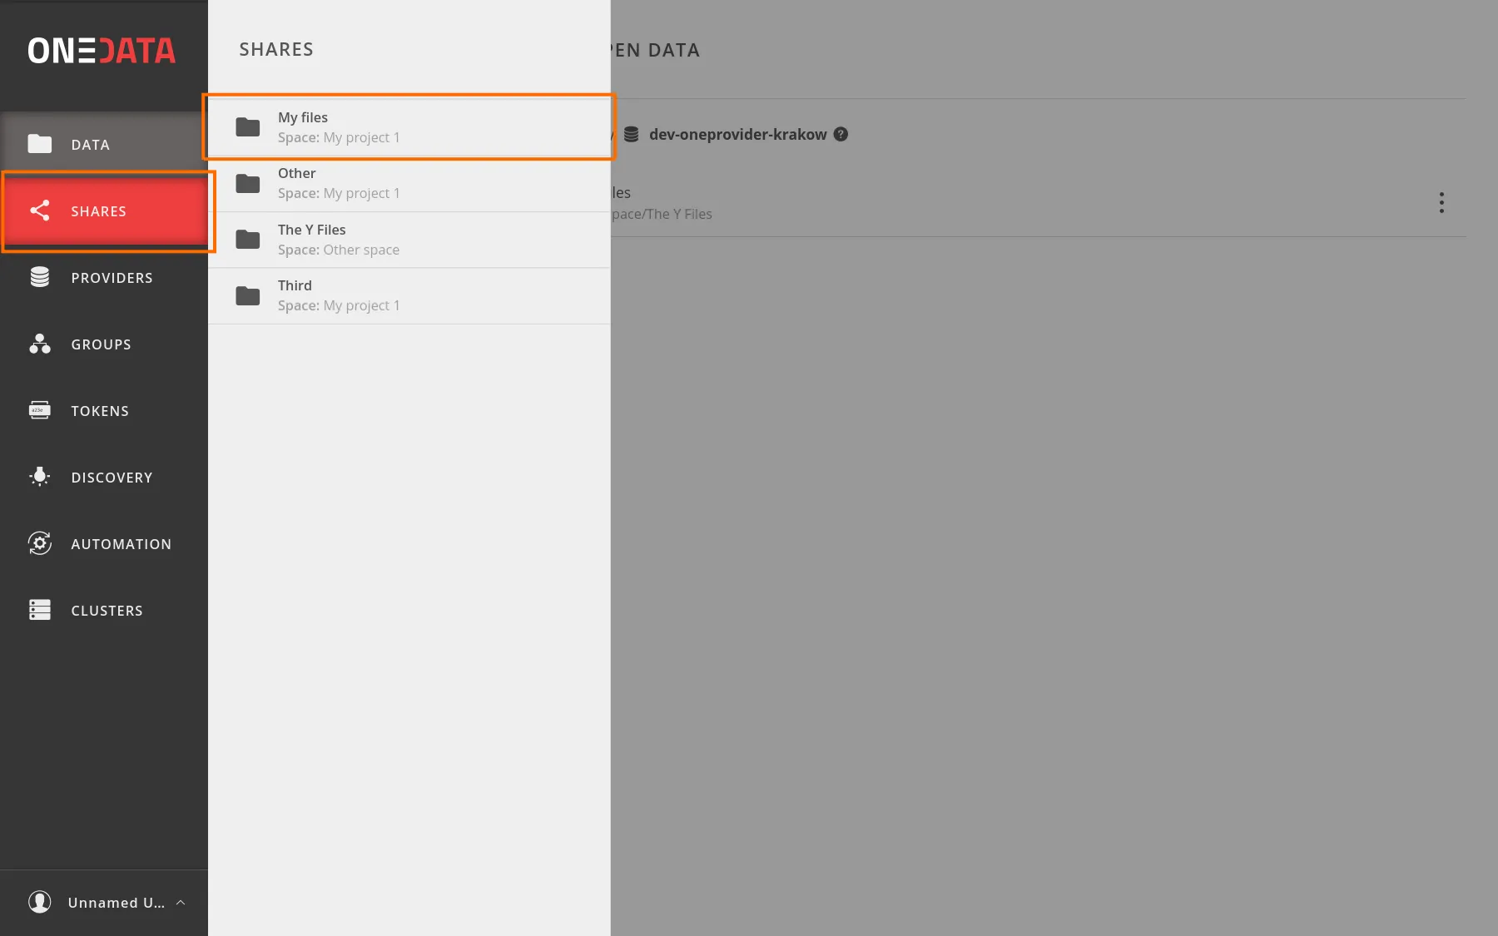Screen dimensions: 1498x936
Task: Click the Clusters server icon
Action: pyautogui.click(x=39, y=610)
